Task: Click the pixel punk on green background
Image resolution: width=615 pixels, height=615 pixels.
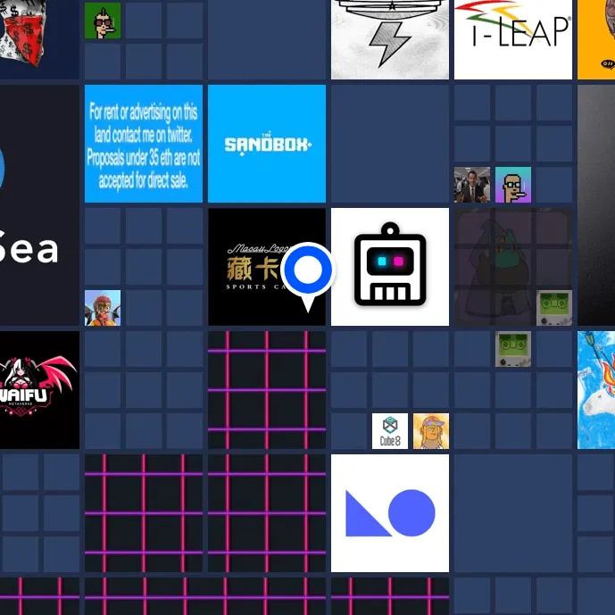Action: 103,21
